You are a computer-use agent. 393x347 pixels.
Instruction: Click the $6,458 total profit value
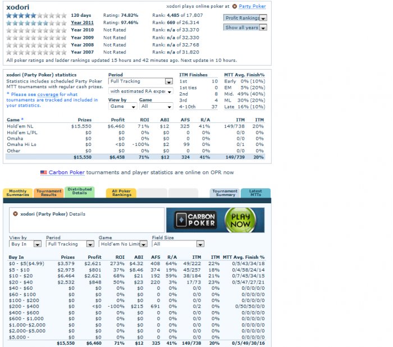tap(117, 157)
